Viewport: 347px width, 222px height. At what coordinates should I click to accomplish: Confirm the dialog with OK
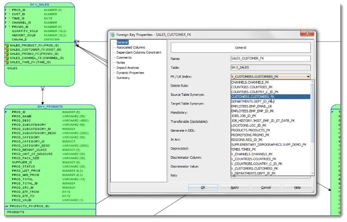(x=203, y=188)
